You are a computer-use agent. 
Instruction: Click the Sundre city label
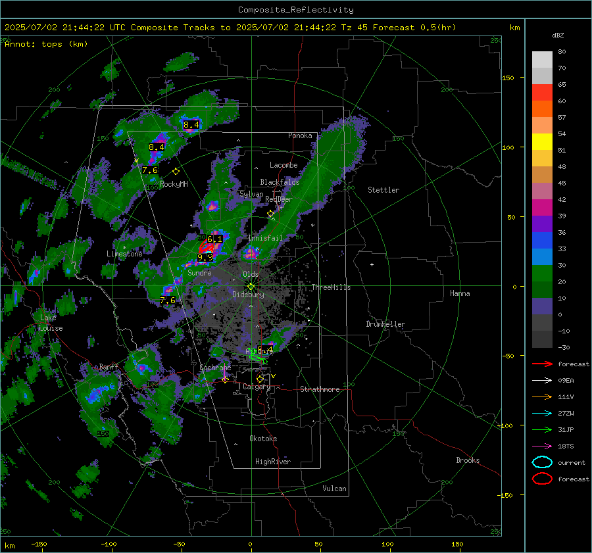point(199,272)
